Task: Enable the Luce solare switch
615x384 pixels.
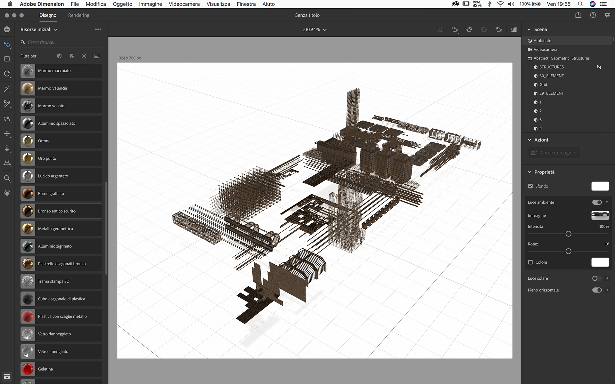Action: [x=597, y=278]
